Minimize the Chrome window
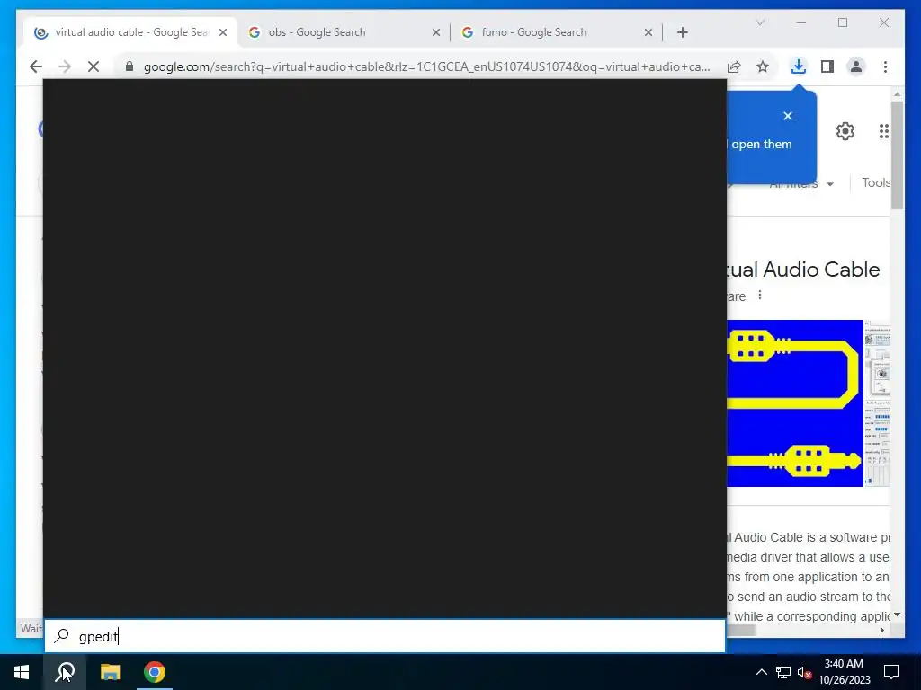Screen dimensions: 921x690 pyautogui.click(x=801, y=22)
